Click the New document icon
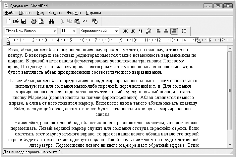Image resolution: width=236 pixels, height=157 pixels. click(x=9, y=21)
